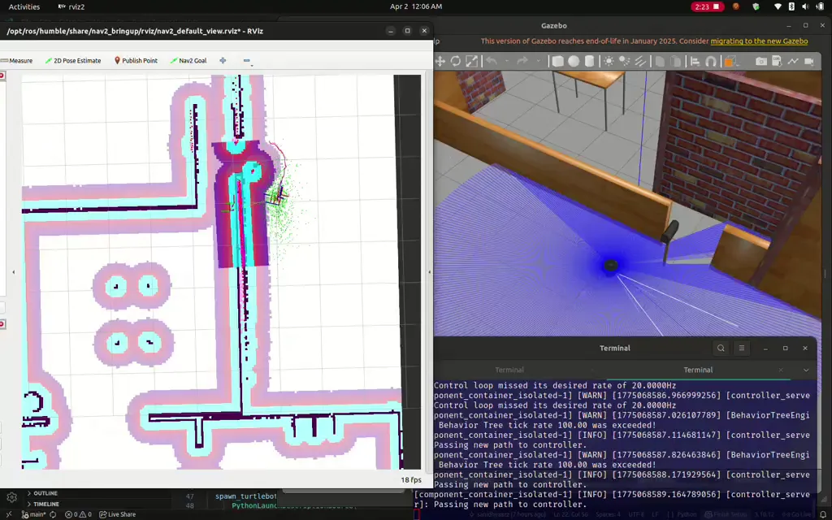Open the Terminal tab list chevron

click(806, 370)
